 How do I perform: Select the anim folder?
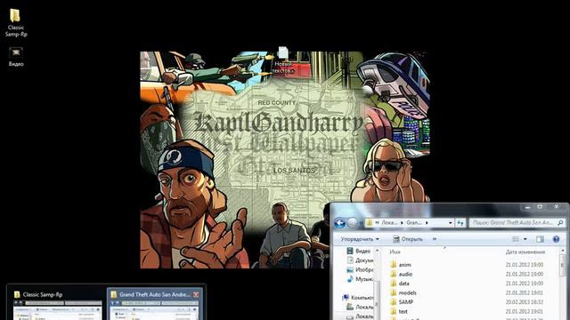click(x=400, y=265)
